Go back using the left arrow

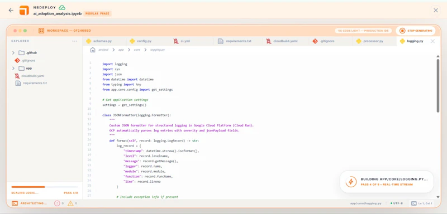pyautogui.click(x=11, y=10)
